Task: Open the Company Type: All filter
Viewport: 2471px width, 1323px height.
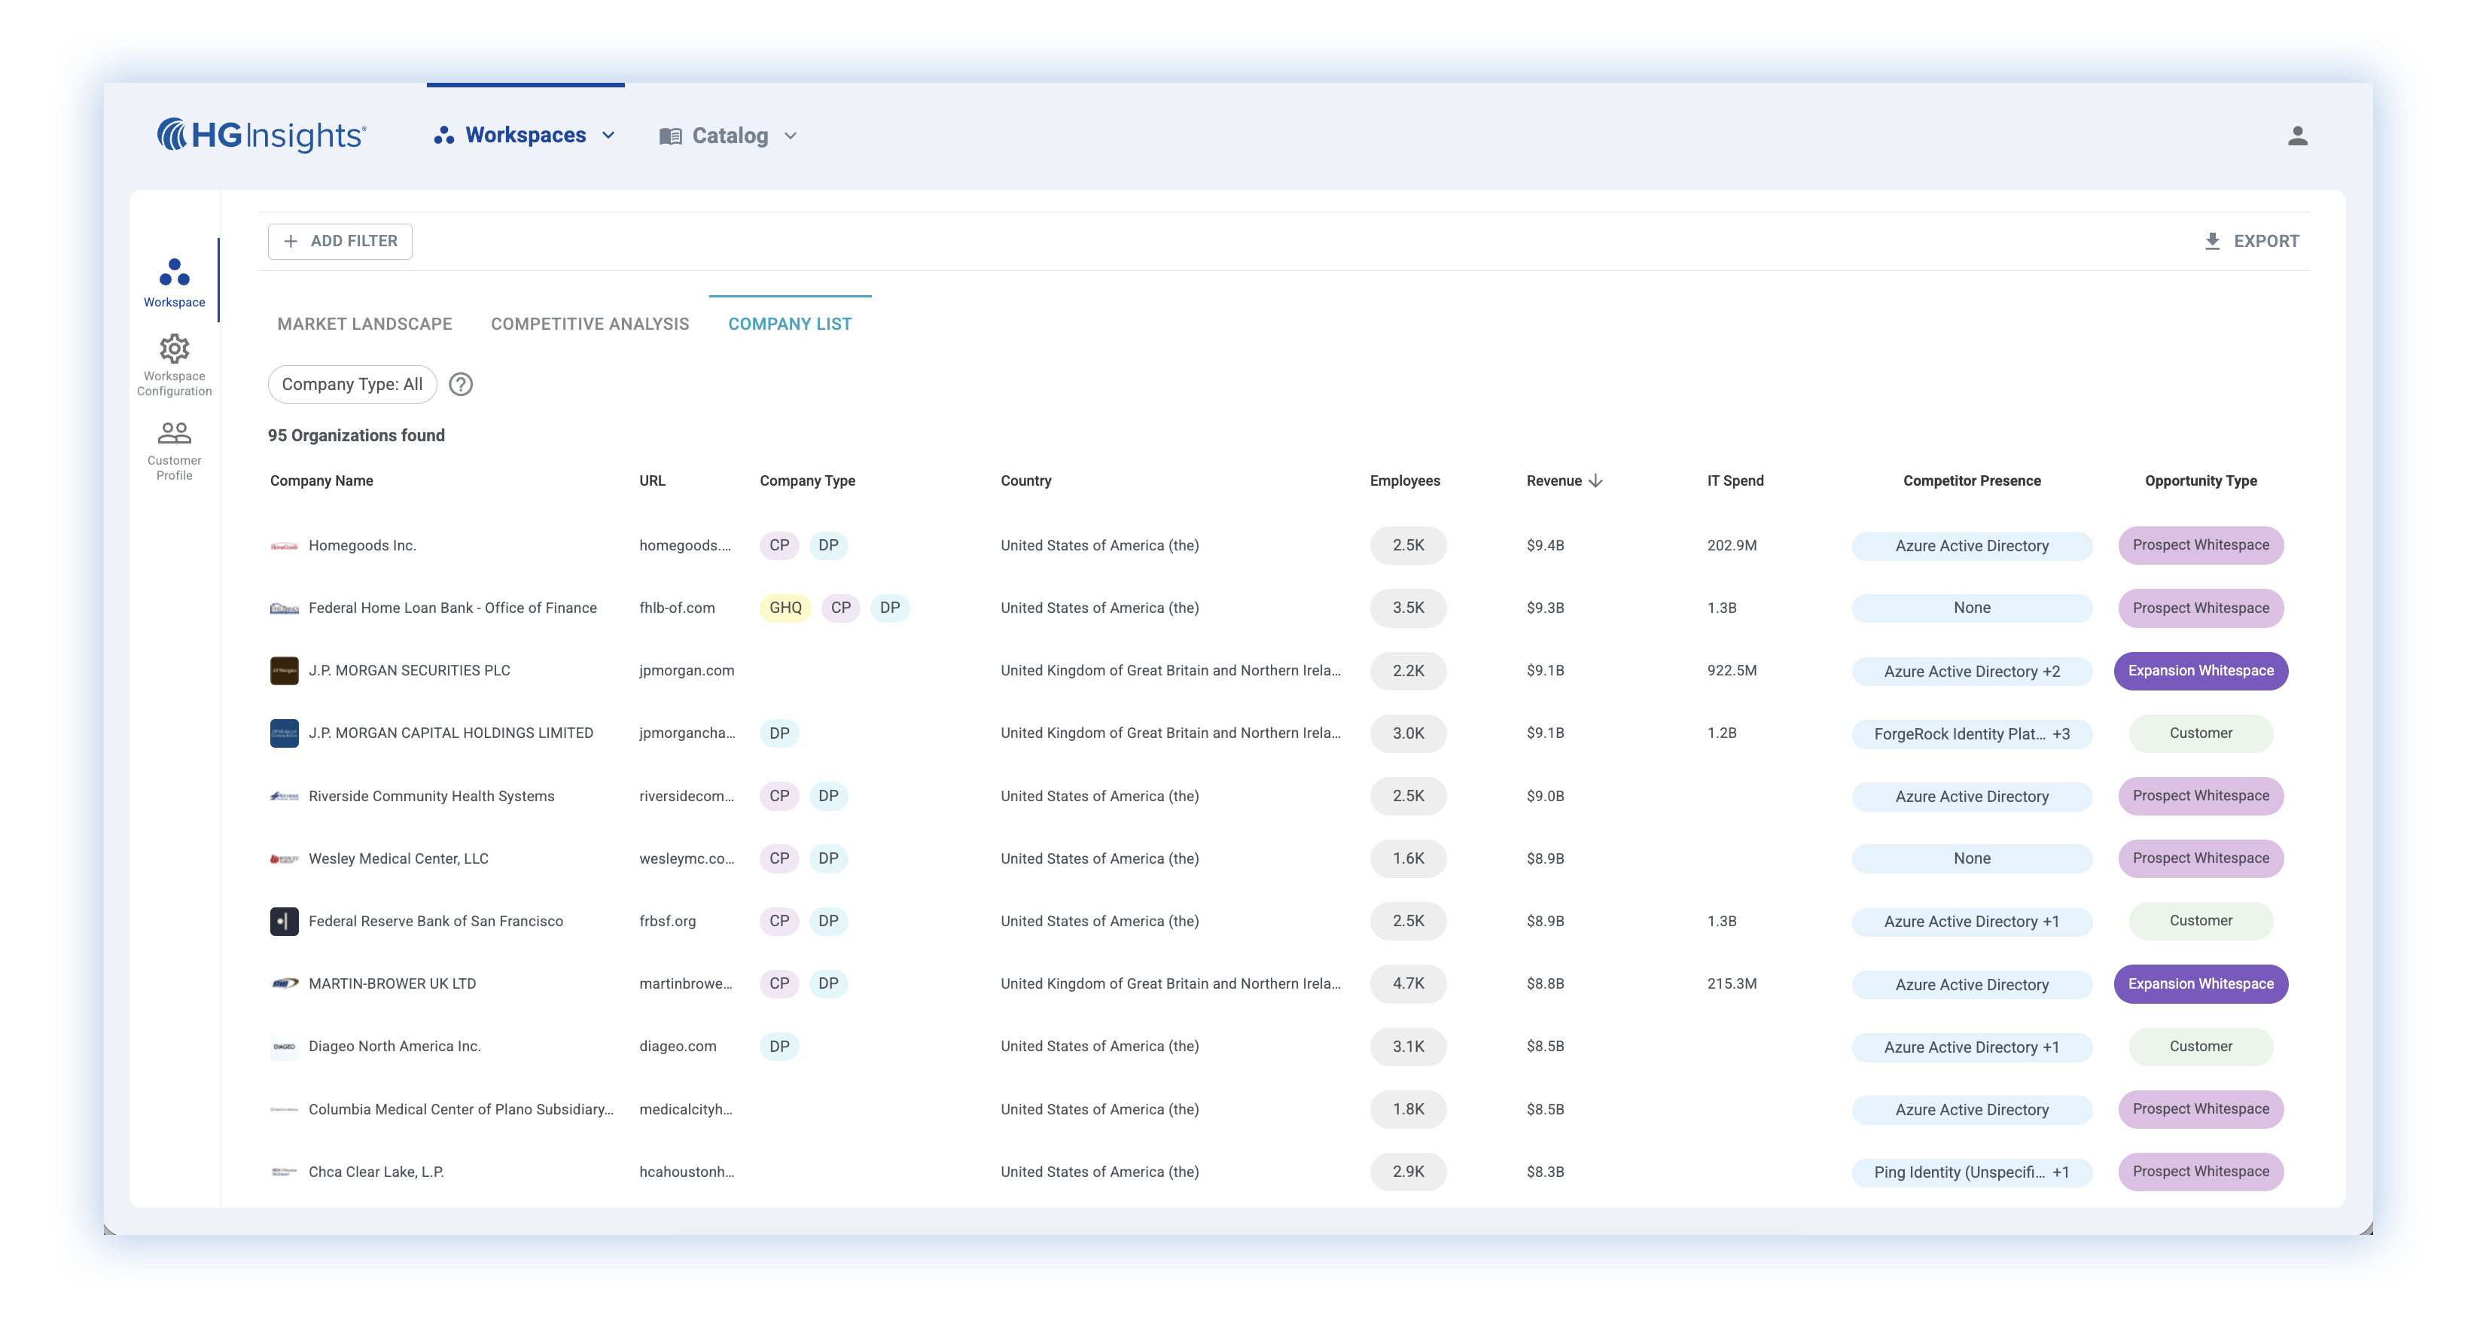Action: pyautogui.click(x=352, y=385)
